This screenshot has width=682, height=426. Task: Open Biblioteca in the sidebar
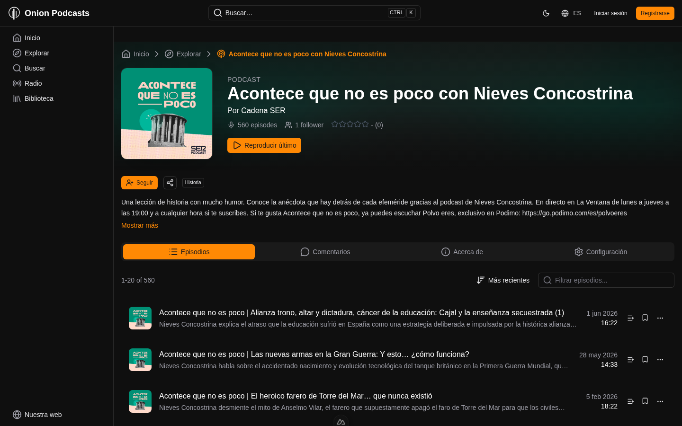(x=57, y=98)
